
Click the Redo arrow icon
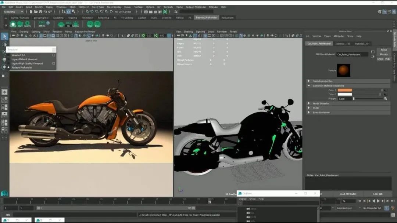point(50,12)
